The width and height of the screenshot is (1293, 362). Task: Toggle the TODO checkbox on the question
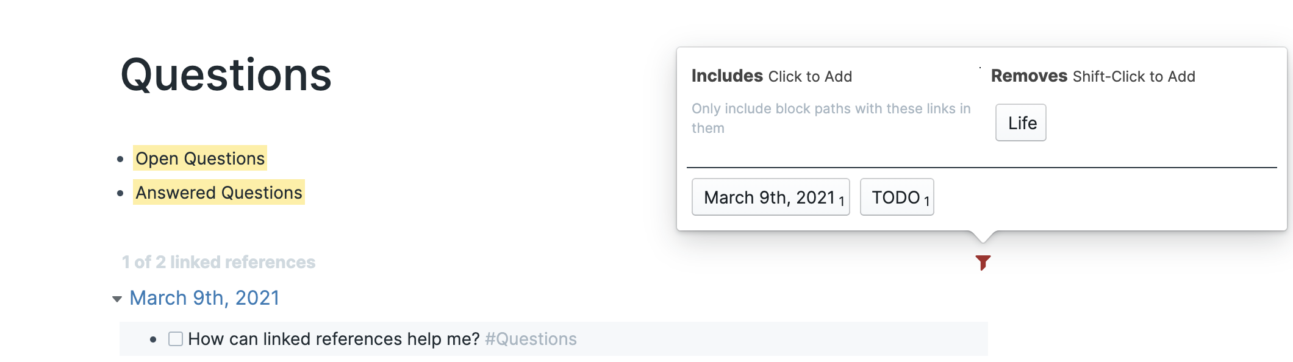click(x=176, y=338)
